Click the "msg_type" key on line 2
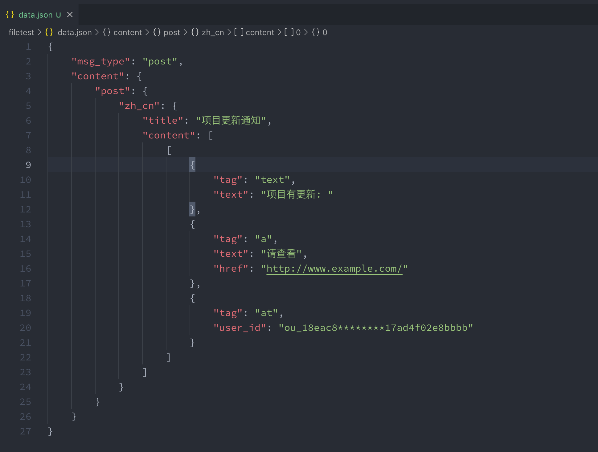The height and width of the screenshot is (452, 598). coord(101,61)
